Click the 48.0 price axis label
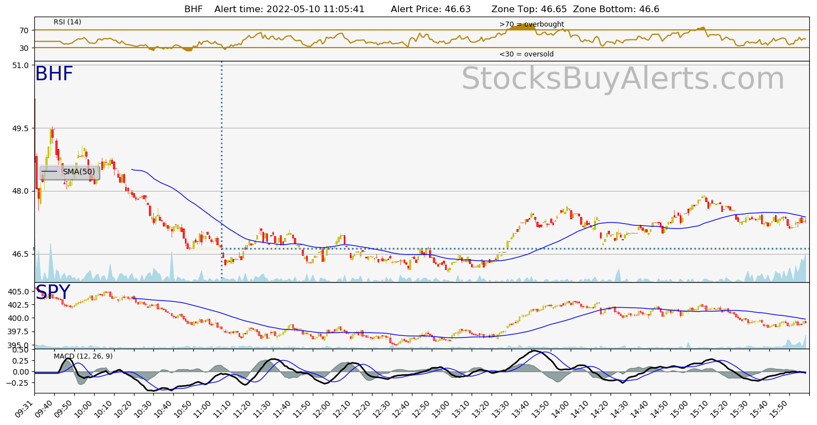Viewport: 817px width, 425px height. click(x=20, y=191)
